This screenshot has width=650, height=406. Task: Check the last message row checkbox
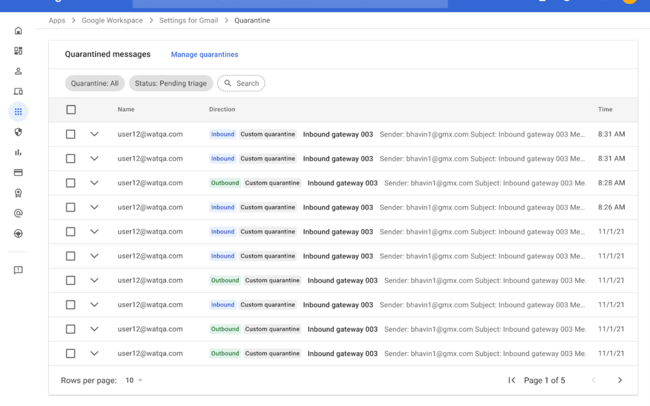click(70, 354)
